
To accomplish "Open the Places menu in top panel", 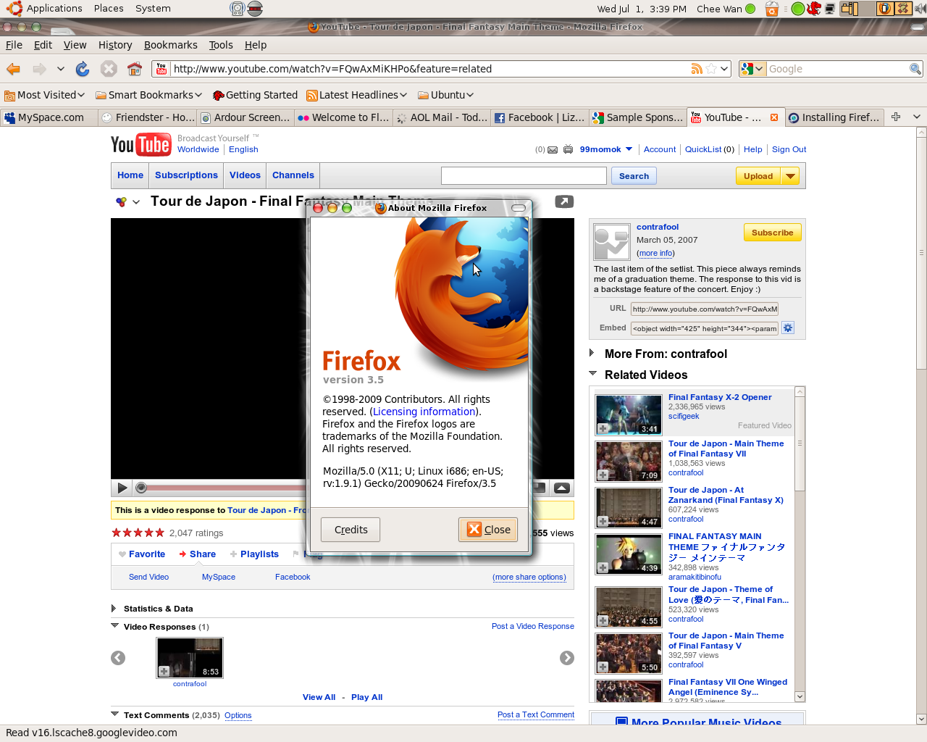I will coord(109,9).
